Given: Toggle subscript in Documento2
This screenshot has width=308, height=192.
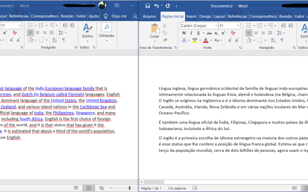Looking at the screenshot, I should point(216,33).
